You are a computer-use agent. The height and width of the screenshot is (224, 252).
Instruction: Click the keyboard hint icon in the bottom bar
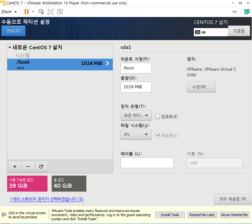pos(4,215)
